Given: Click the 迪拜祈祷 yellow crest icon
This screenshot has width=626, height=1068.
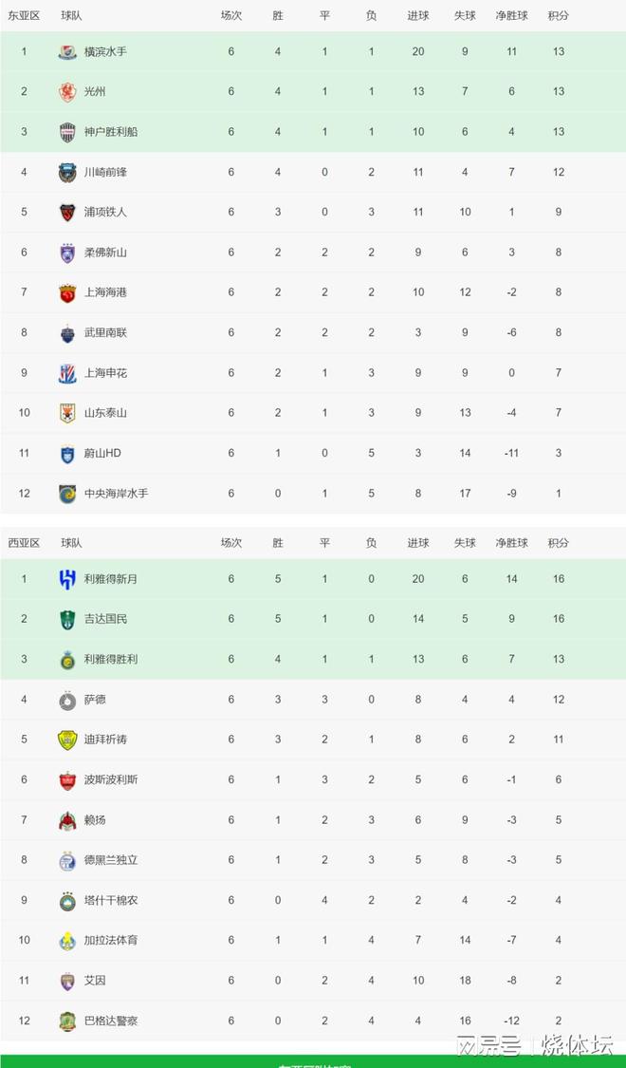Looking at the screenshot, I should (67, 740).
